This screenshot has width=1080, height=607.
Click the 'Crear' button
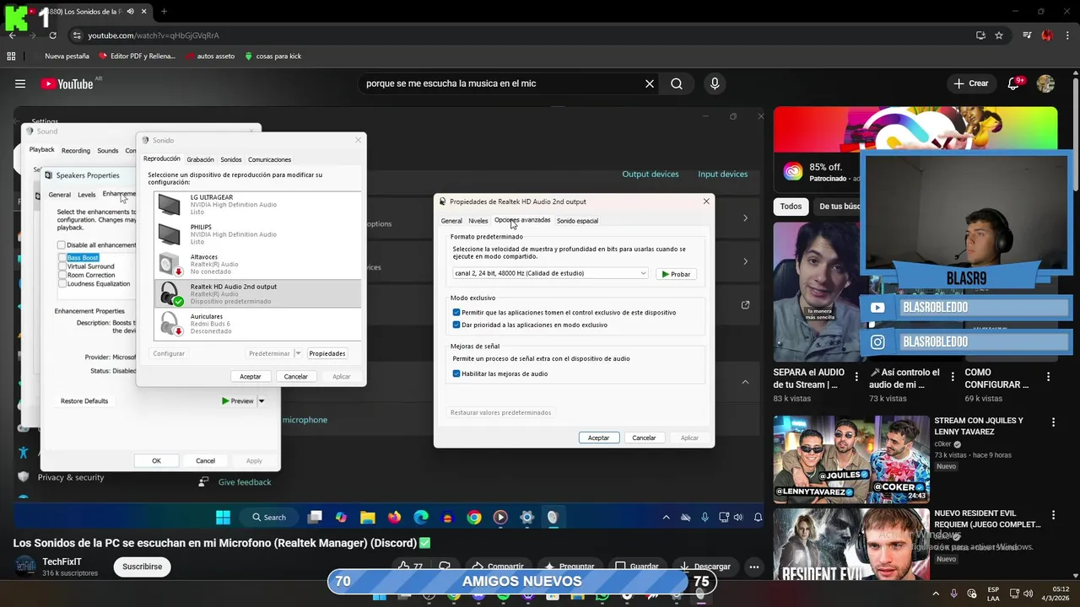(971, 83)
